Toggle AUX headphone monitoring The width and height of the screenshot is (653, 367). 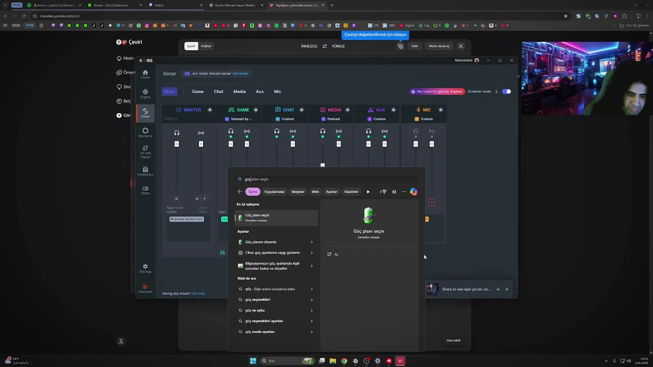pos(368,131)
